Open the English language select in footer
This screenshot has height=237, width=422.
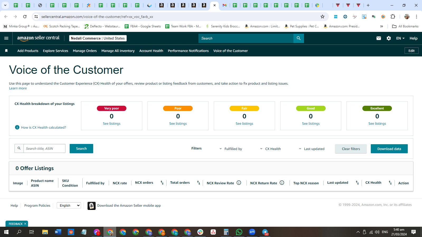tap(69, 205)
